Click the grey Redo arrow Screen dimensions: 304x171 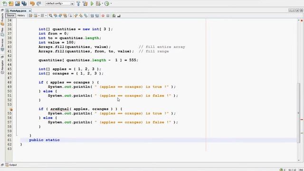click(x=39, y=3)
